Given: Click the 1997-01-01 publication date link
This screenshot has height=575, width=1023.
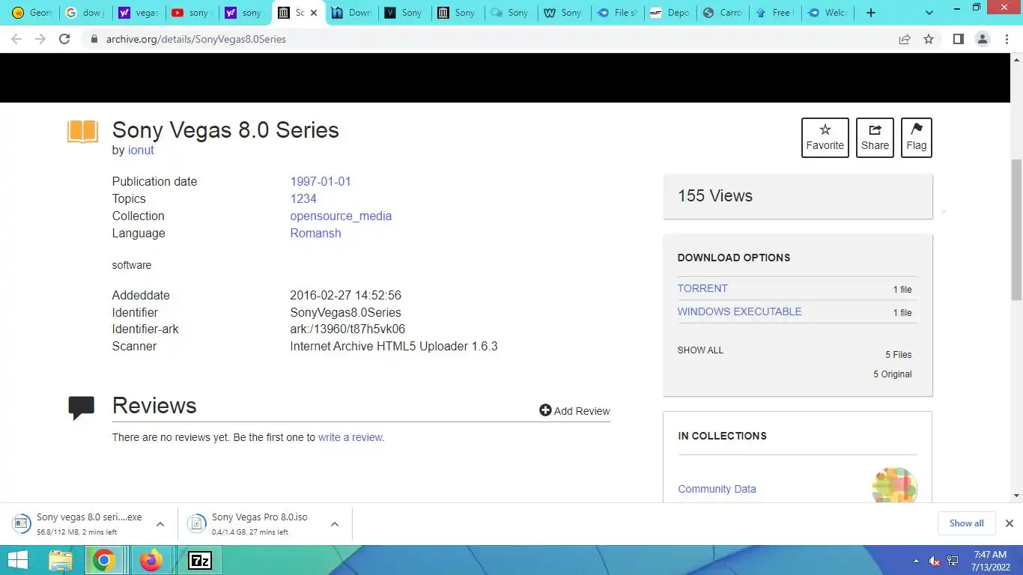Looking at the screenshot, I should [321, 181].
